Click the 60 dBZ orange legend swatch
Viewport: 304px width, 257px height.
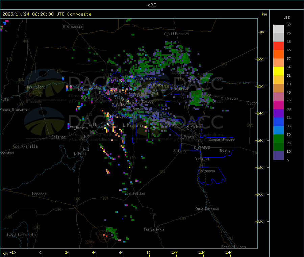(278, 54)
